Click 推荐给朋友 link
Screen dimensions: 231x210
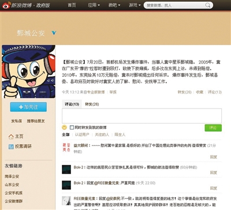(36, 121)
